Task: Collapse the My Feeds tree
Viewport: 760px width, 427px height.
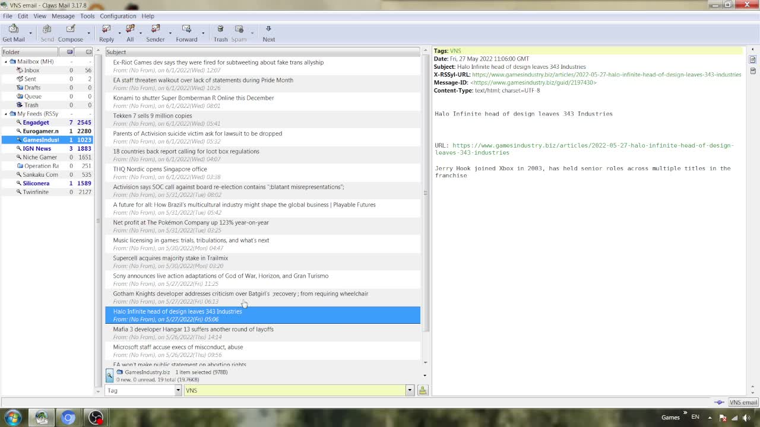Action: pos(6,114)
